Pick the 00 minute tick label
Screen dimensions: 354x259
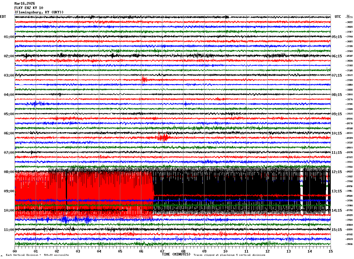[x=15, y=251]
